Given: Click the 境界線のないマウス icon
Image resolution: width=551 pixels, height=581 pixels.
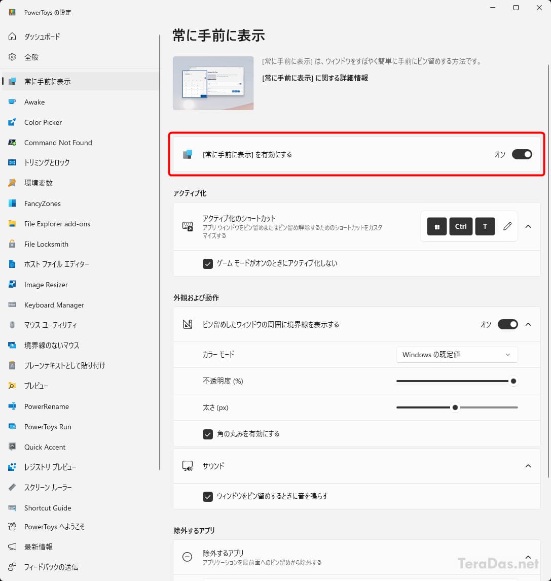Looking at the screenshot, I should (12, 346).
